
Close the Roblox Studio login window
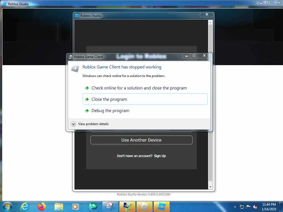207,14
